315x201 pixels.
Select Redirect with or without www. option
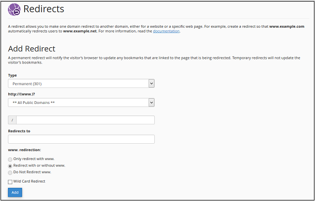click(x=10, y=166)
